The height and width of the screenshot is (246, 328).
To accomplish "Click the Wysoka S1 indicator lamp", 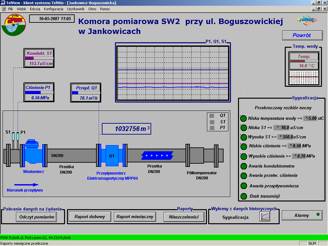I will [x=243, y=137].
